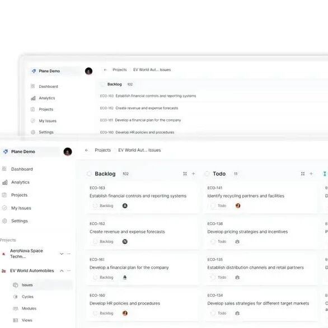Open My Issues in the front window sidebar
This screenshot has height=328, width=328.
click(21, 208)
